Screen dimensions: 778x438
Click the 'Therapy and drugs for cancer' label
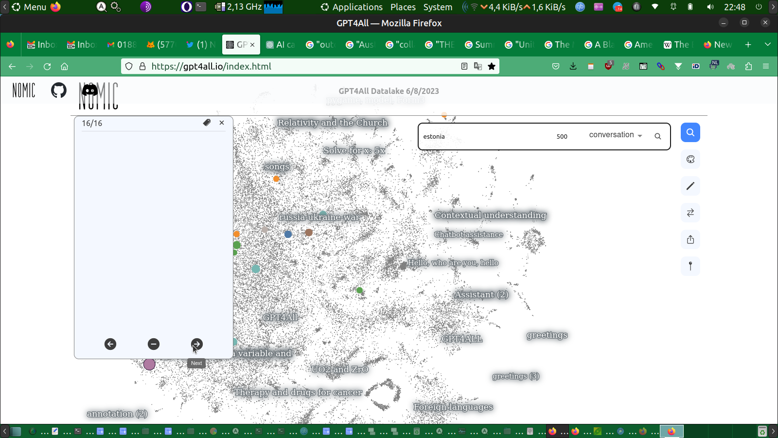pyautogui.click(x=298, y=392)
